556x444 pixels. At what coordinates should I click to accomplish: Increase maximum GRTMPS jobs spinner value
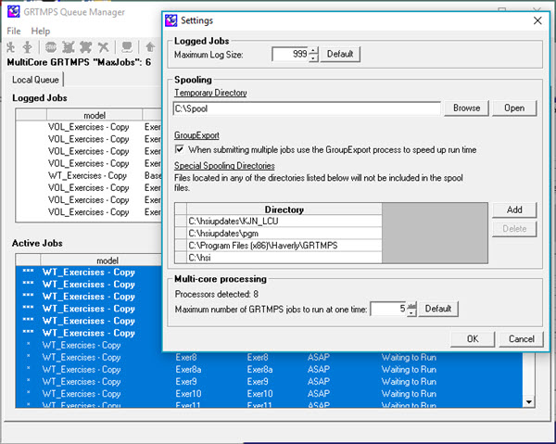[411, 305]
